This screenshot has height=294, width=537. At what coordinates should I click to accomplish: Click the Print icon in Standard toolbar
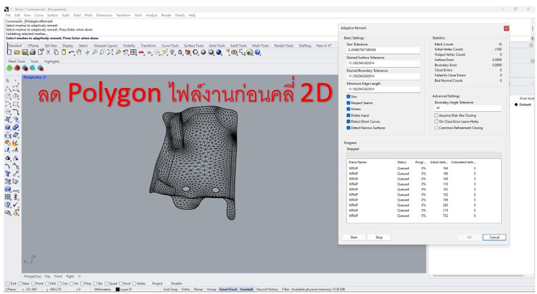pos(32,53)
